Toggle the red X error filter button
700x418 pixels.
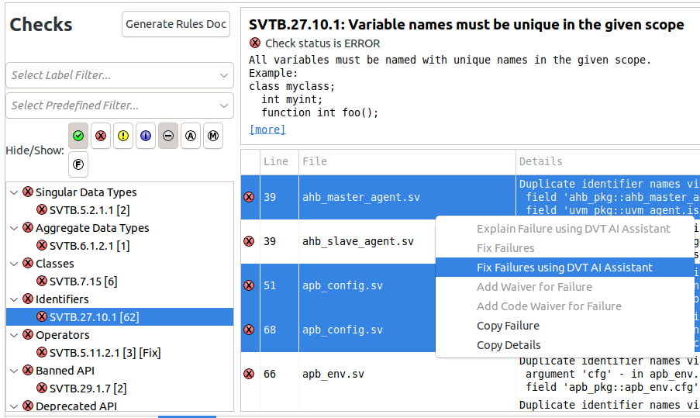click(101, 136)
